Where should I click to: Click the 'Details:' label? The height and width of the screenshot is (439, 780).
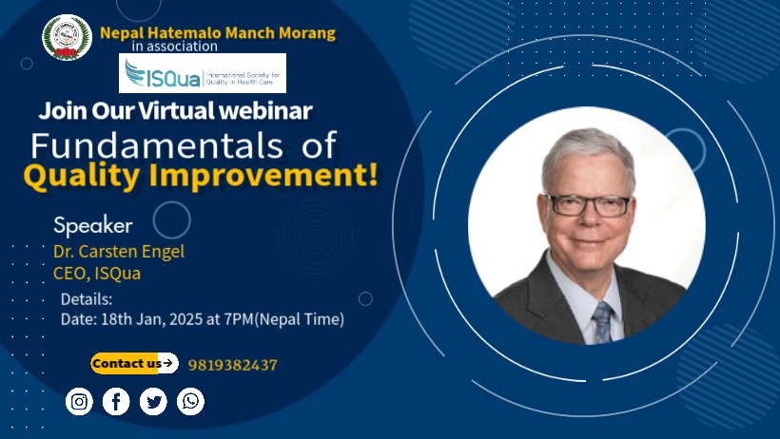pyautogui.click(x=87, y=299)
